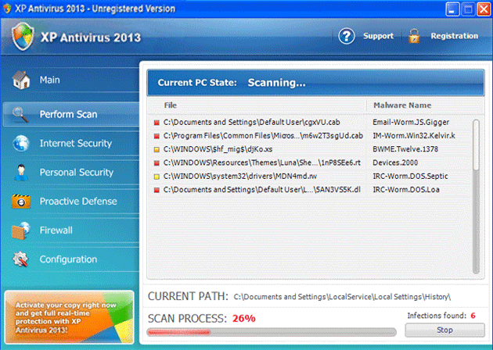Click the padlock Registration icon
493x350 pixels.
414,36
